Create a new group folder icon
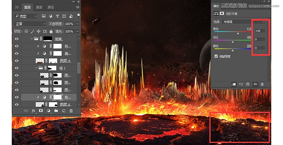Screen dimensions: 283x145 (56, 111)
